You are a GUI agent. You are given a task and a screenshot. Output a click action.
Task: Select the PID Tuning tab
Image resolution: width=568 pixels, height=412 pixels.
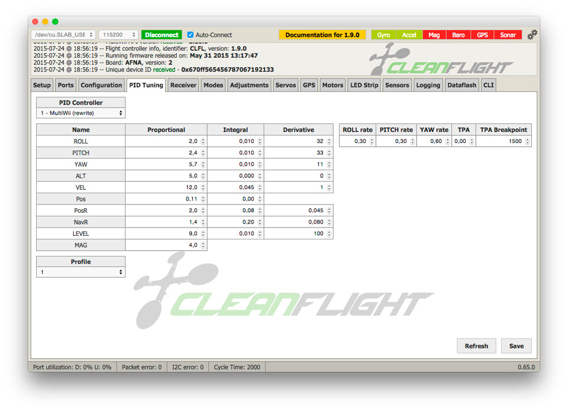(x=146, y=85)
